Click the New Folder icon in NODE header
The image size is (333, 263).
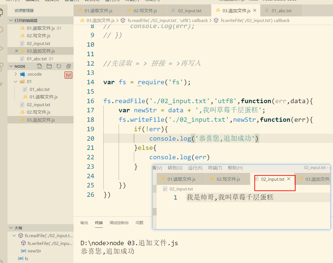coord(49,66)
